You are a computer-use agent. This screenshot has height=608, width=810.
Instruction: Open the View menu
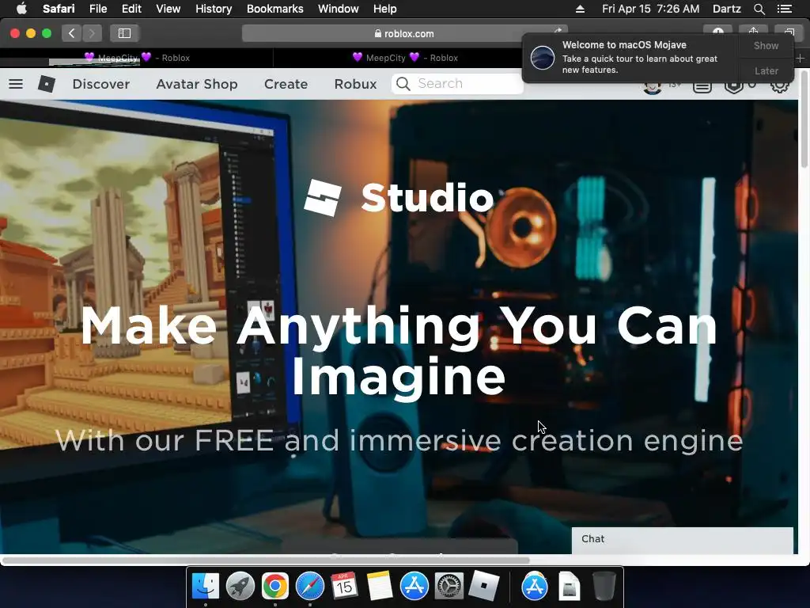[x=168, y=9]
